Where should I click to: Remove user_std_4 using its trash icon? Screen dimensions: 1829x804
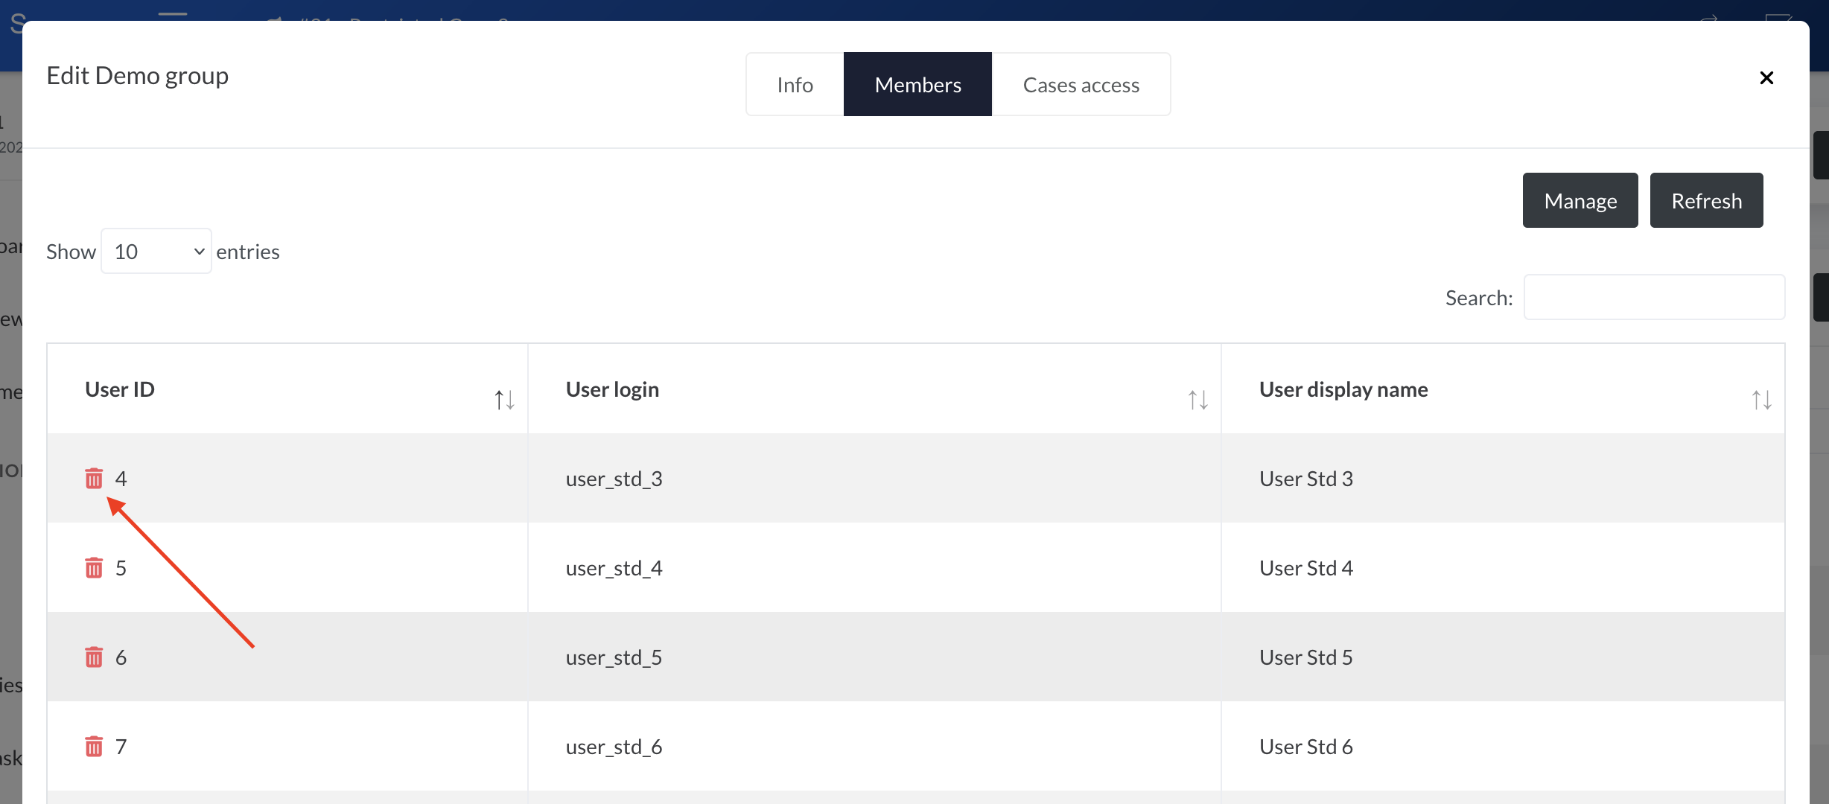[x=93, y=567]
